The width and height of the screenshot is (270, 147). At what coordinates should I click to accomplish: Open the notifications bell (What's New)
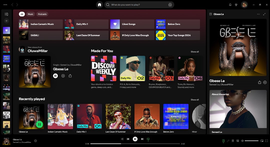(x=230, y=5)
